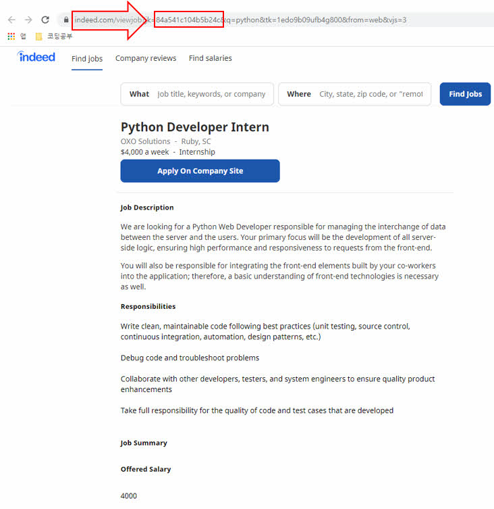Click the Job Description heading
Viewport: 494px width, 509px height.
[x=147, y=208]
